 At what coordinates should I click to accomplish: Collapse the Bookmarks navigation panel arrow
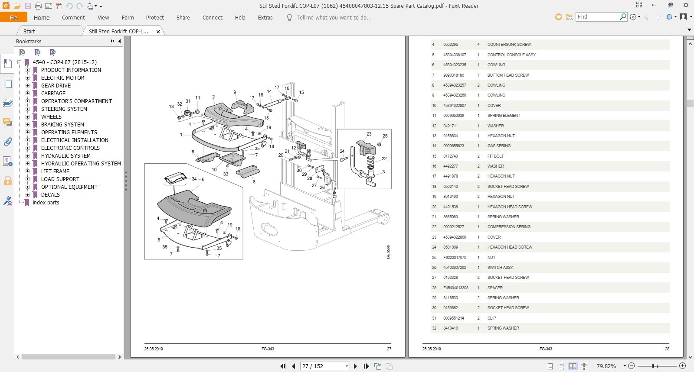[x=120, y=41]
